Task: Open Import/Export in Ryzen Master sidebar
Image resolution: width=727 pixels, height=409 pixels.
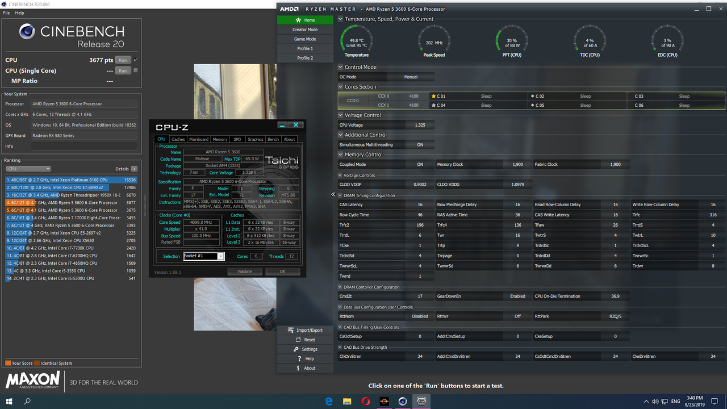Action: click(305, 330)
